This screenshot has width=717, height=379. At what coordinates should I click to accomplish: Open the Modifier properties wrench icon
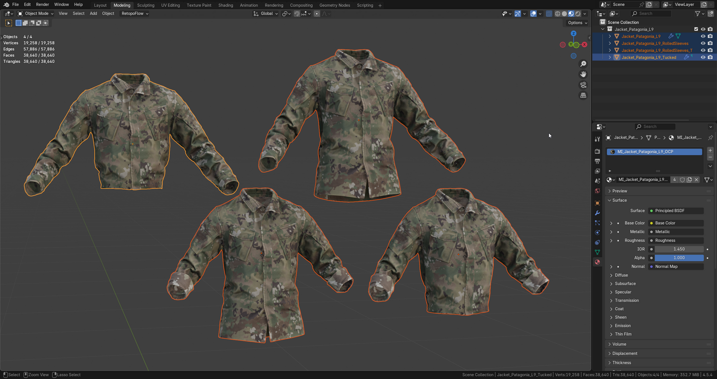597,213
